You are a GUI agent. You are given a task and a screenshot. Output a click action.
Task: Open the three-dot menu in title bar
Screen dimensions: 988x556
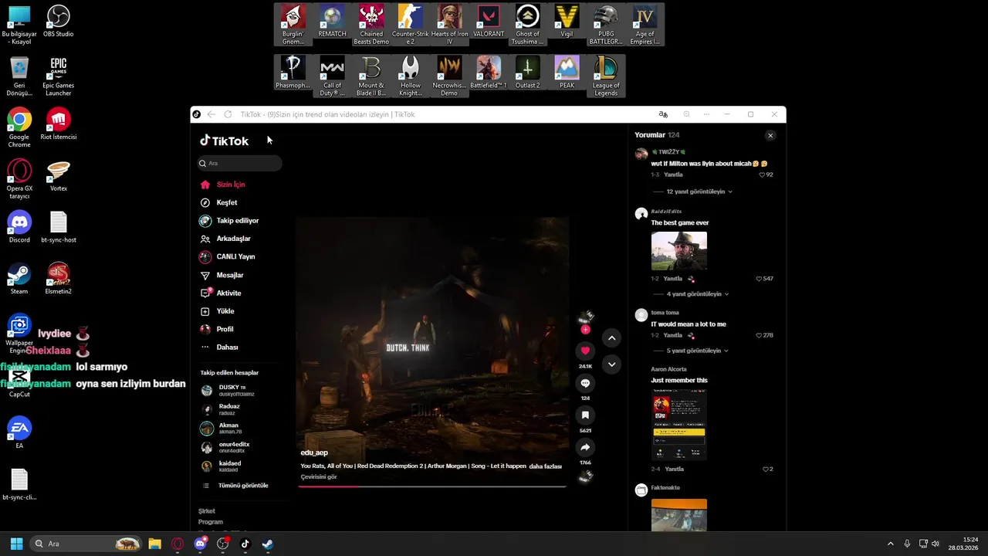click(706, 114)
